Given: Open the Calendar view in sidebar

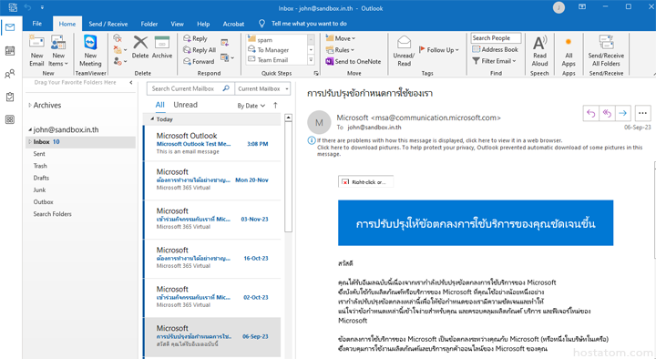Looking at the screenshot, I should (x=10, y=51).
